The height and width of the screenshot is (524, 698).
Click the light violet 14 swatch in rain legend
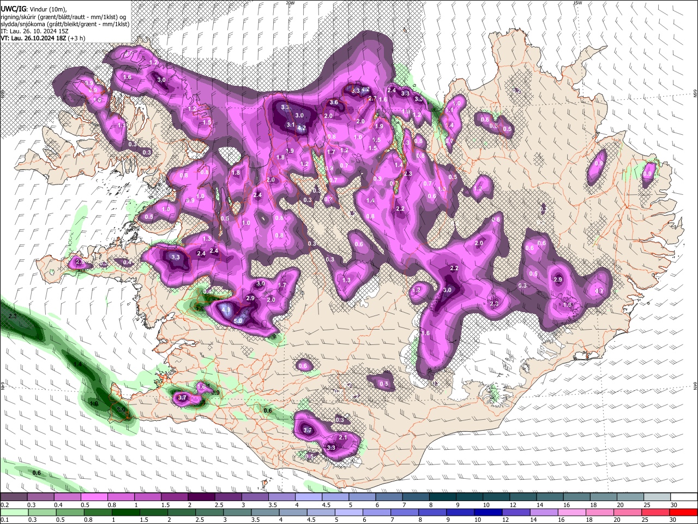(x=544, y=513)
